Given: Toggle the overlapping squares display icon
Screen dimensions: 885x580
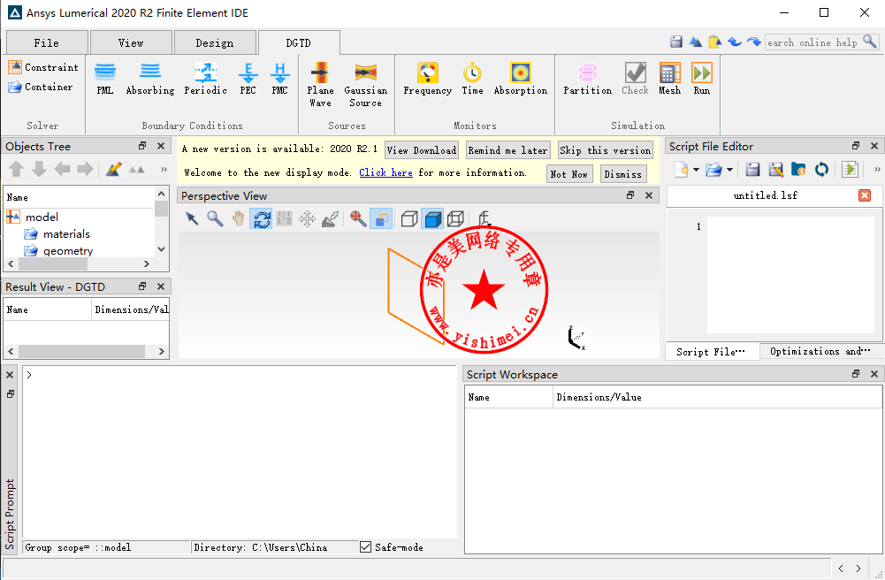Looking at the screenshot, I should click(381, 219).
